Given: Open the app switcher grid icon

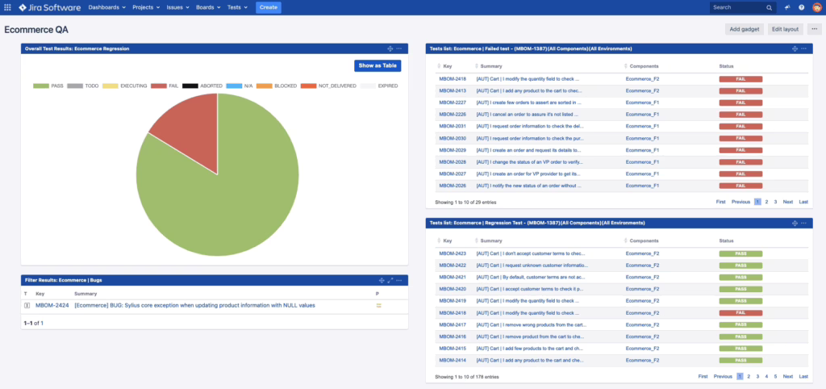Looking at the screenshot, I should (7, 7).
